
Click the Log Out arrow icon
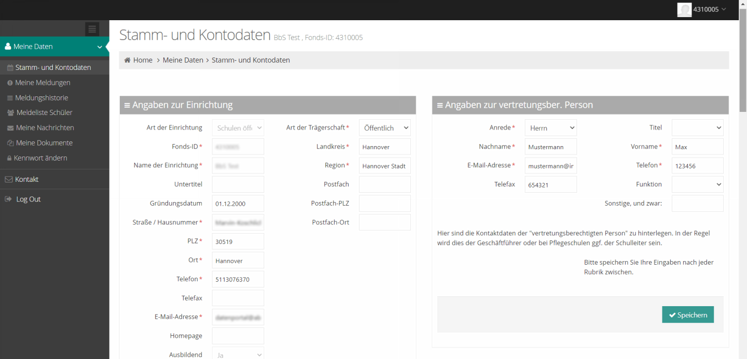(8, 199)
